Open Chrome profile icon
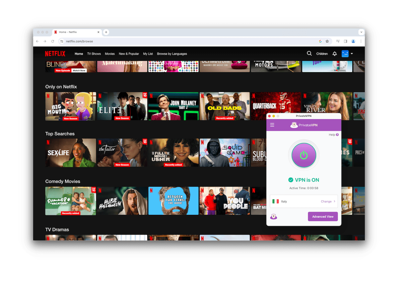 pyautogui.click(x=353, y=41)
